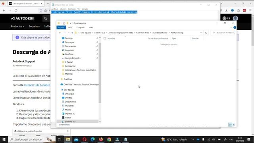Viewport: 254px width, 143px height.
Task: Switch to Notepad from the taskbar
Action: point(125,139)
